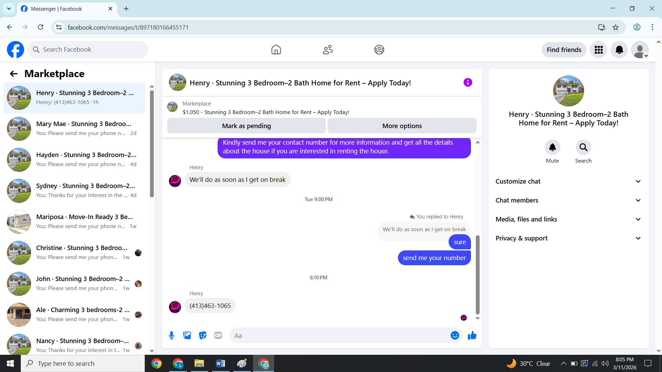Open the emoji picker in message box

[x=455, y=335]
